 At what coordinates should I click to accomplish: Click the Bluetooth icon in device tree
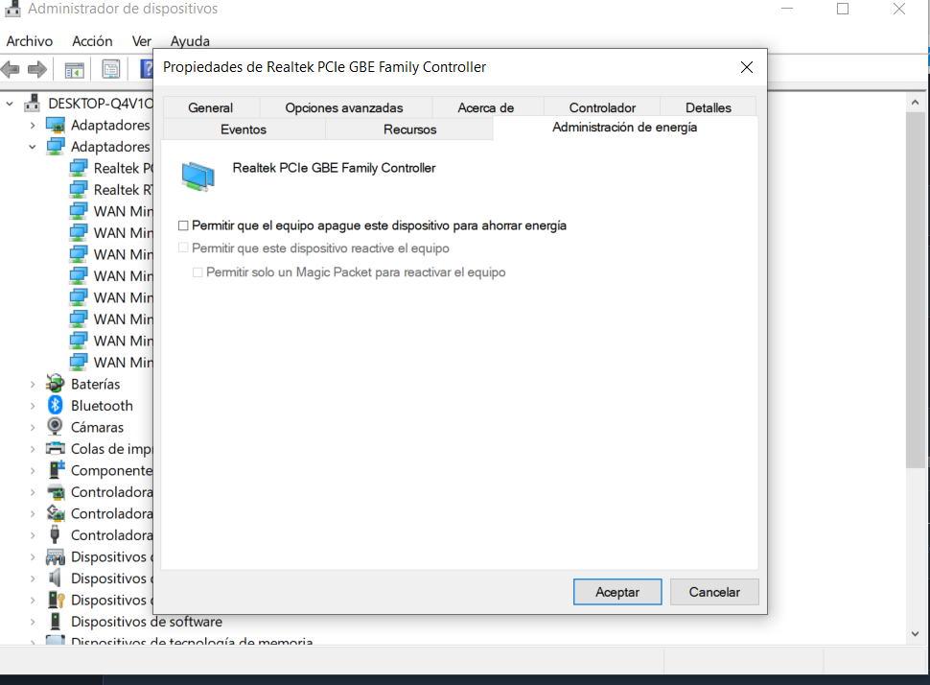coord(56,405)
